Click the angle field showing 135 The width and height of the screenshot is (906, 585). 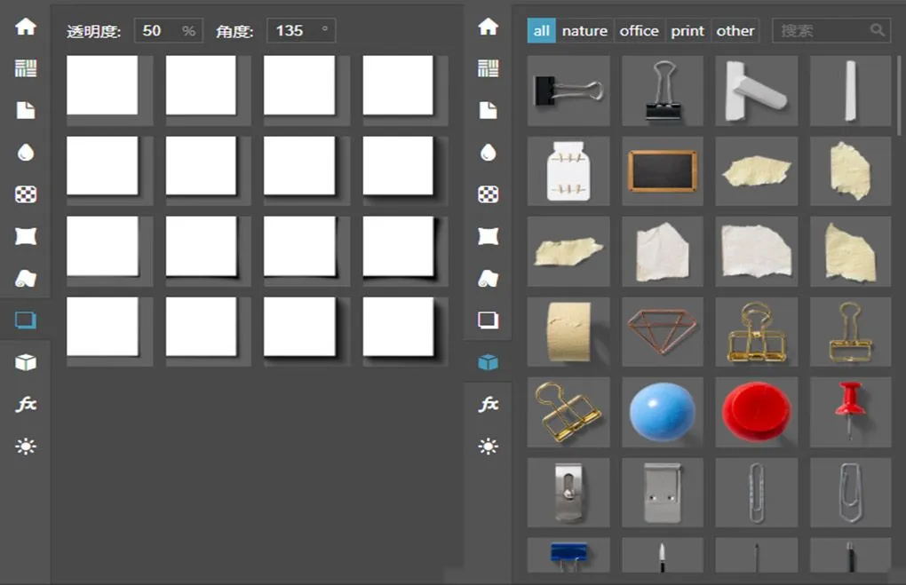[291, 30]
